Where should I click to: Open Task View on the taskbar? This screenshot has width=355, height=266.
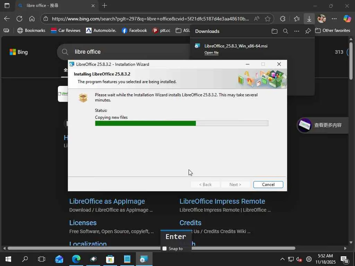coord(42,259)
